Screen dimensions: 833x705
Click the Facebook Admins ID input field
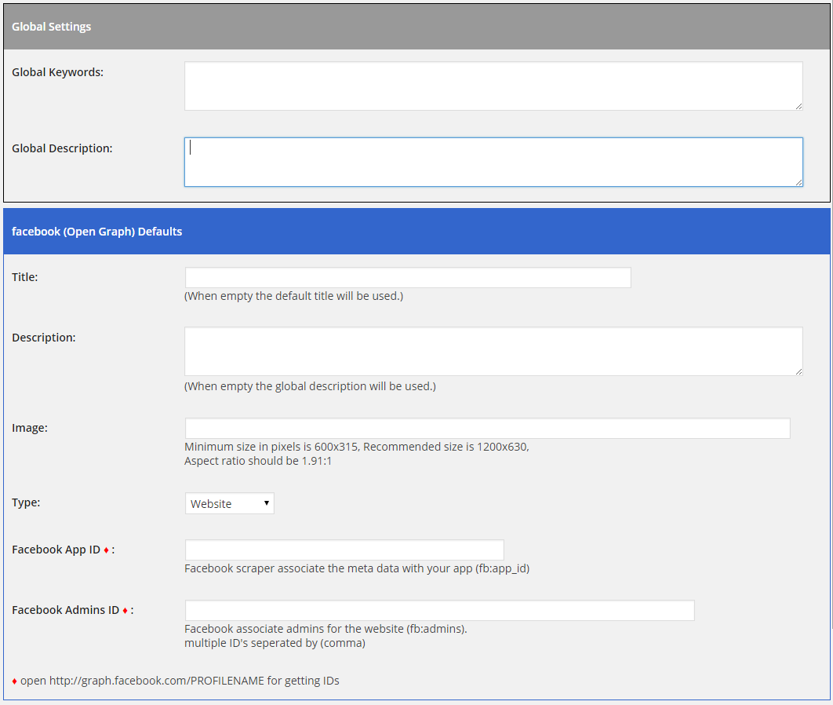439,610
